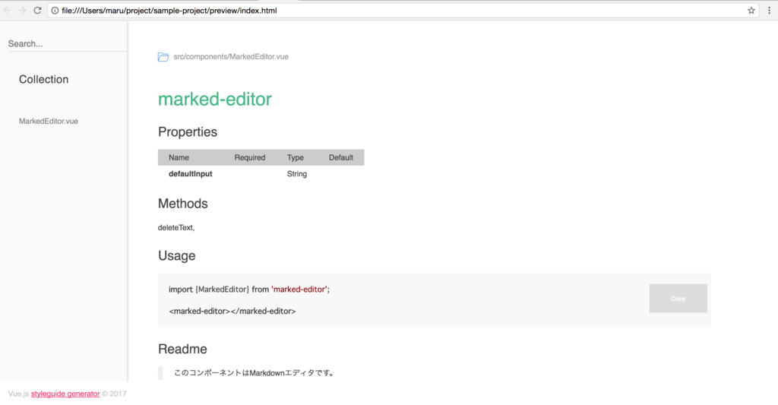Screen dimensions: 778x405
Task: Copy the usage code with Copy button
Action: (x=678, y=299)
